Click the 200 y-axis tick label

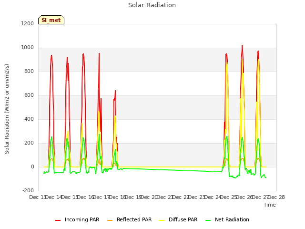click(x=29, y=143)
